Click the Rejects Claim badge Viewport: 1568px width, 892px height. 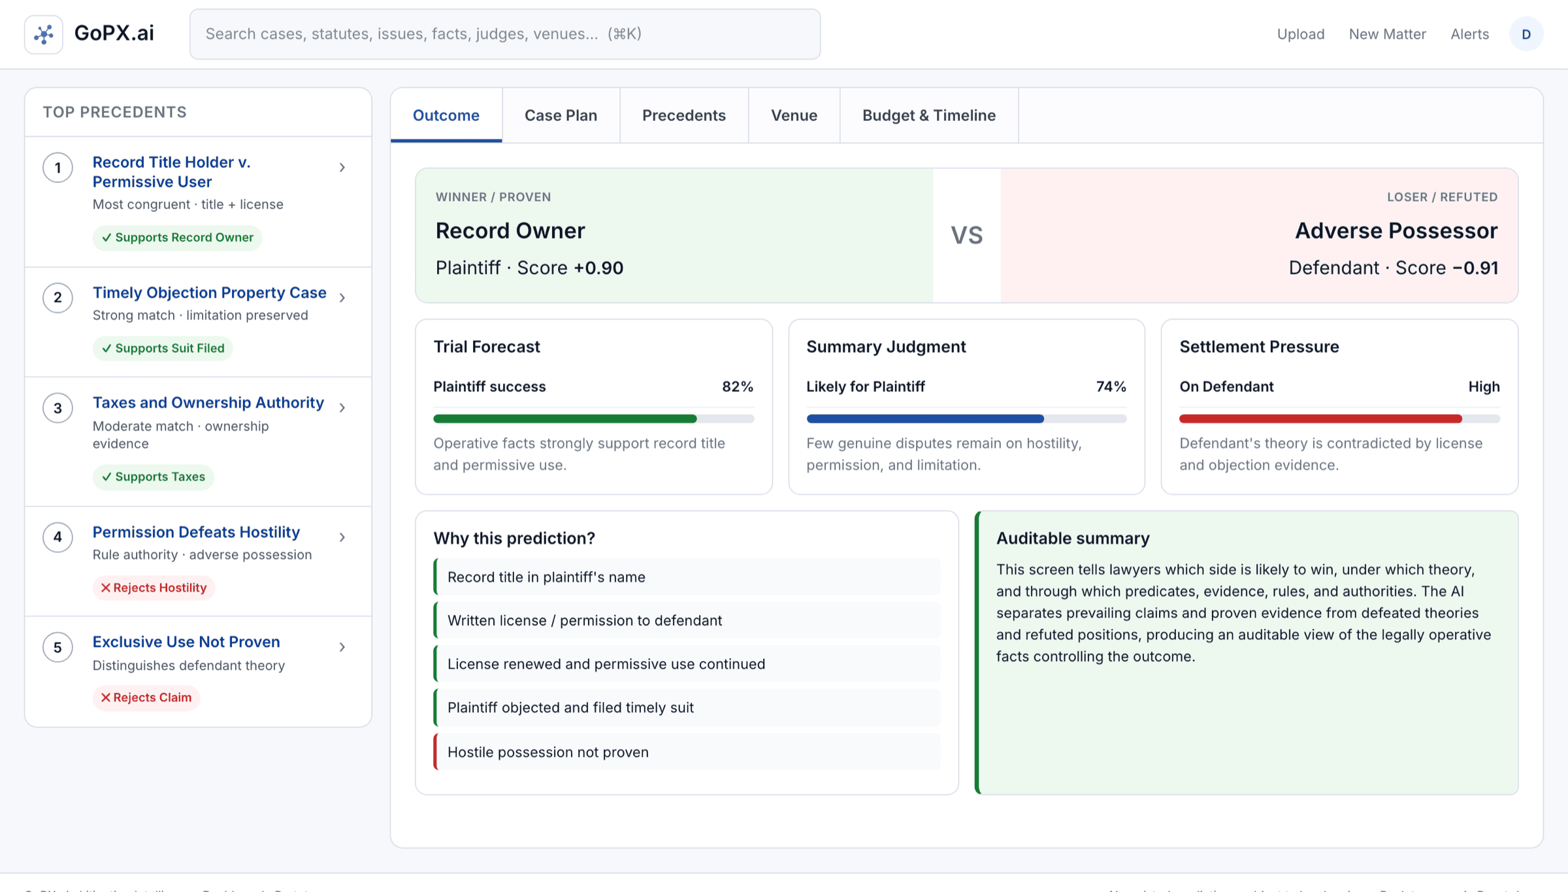pyautogui.click(x=146, y=697)
